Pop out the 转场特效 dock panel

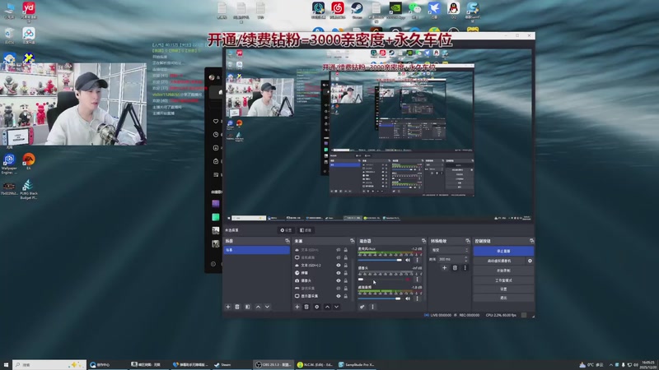click(468, 241)
